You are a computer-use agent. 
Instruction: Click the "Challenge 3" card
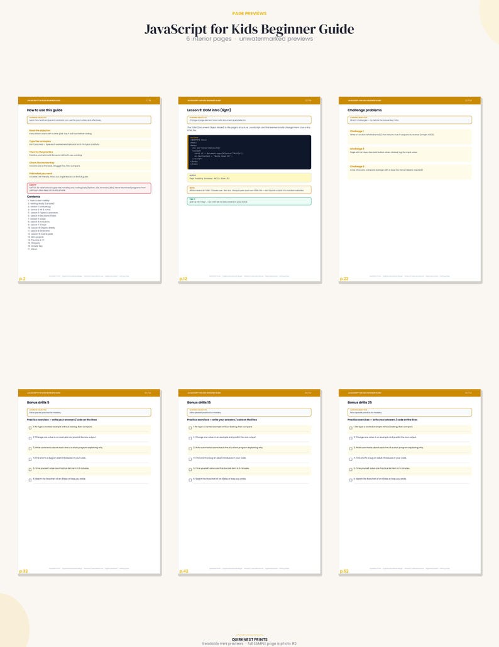(410, 172)
